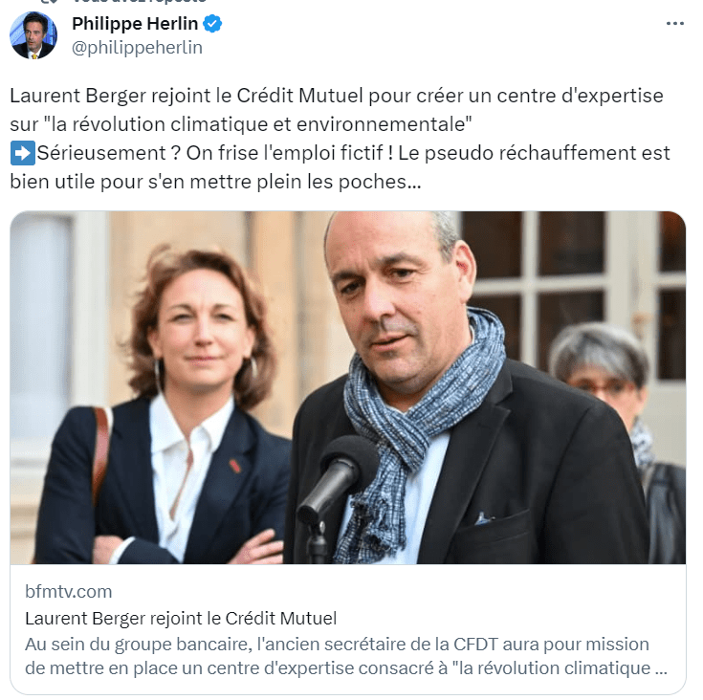703x700 pixels.
Task: Click the microphone in the article photo
Action: coord(336,482)
